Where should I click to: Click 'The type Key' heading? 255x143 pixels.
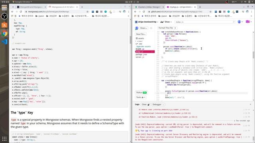(22, 112)
